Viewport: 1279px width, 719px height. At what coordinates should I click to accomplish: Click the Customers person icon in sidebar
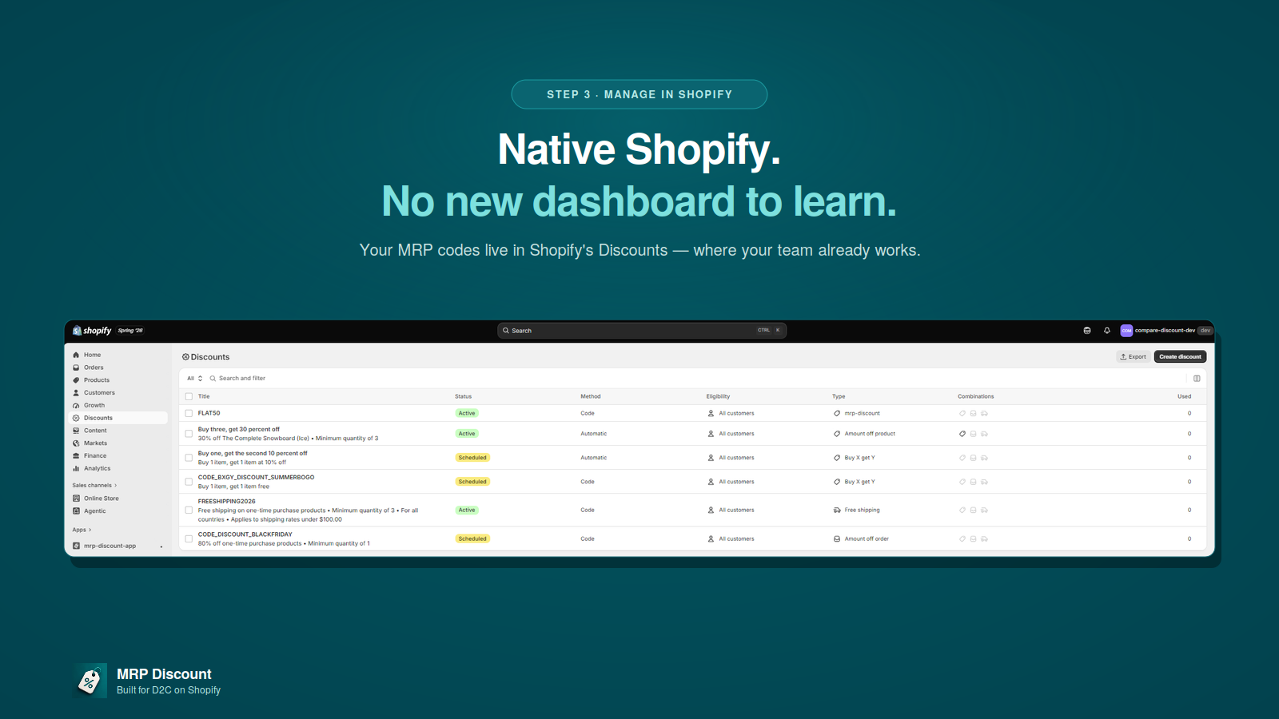(x=76, y=393)
